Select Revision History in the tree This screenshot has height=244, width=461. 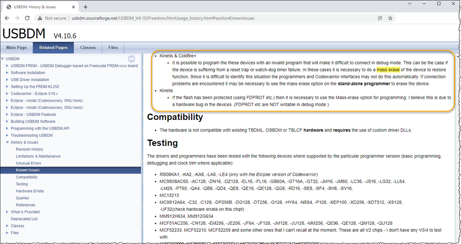30,149
